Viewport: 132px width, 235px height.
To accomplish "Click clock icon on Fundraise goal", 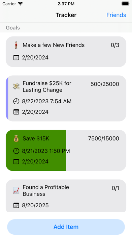I will coord(16,102).
